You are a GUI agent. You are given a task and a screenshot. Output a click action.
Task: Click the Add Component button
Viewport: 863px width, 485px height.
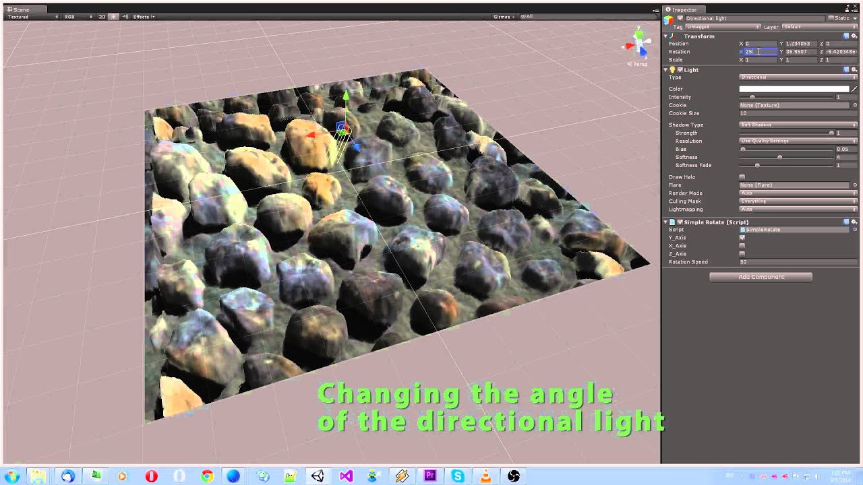761,277
